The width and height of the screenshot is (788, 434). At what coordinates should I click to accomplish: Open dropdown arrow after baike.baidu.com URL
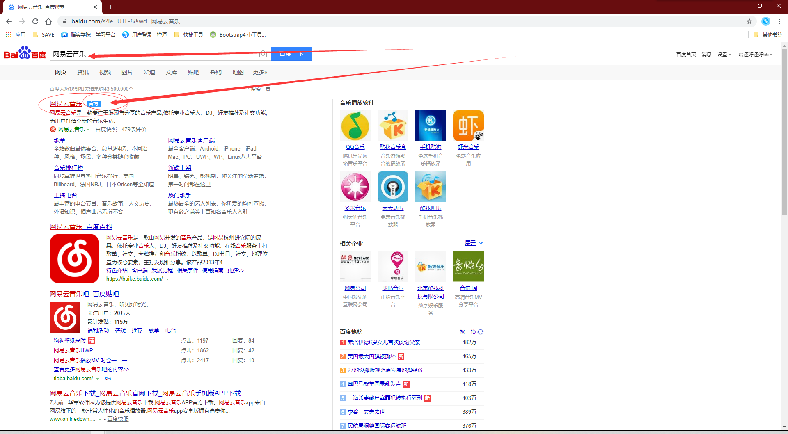[167, 279]
